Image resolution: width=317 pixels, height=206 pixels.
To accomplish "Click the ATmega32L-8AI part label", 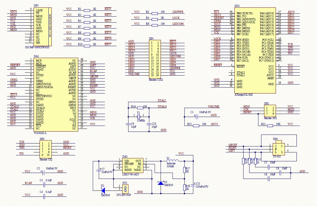I will 244,94.
